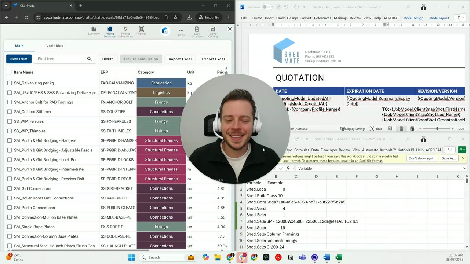The width and height of the screenshot is (470, 264).
Task: Open the Windows Start menu
Action: point(131,257)
